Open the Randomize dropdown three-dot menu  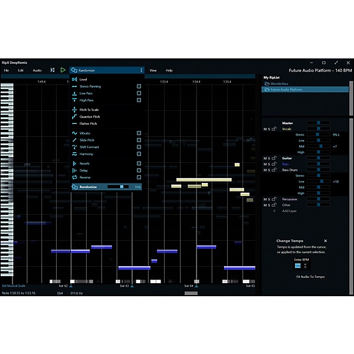point(141,70)
